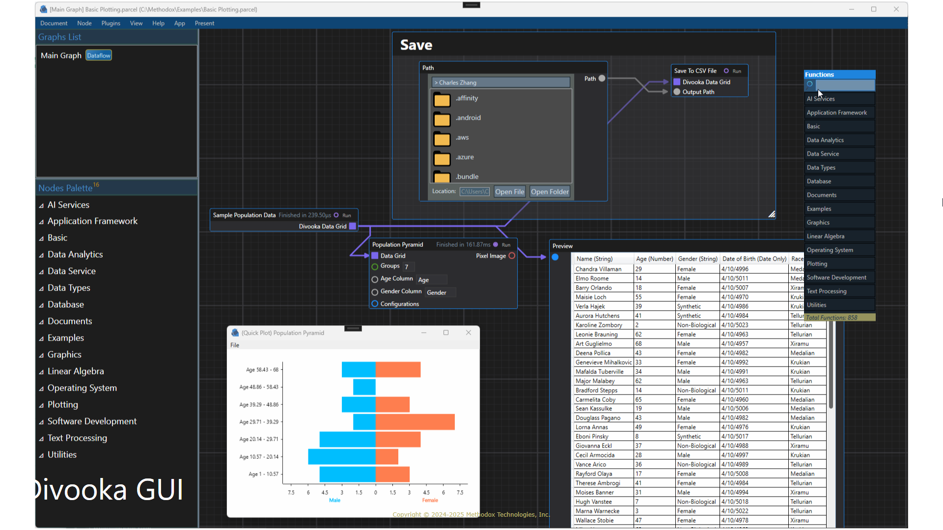Click the Location path field

[474, 191]
